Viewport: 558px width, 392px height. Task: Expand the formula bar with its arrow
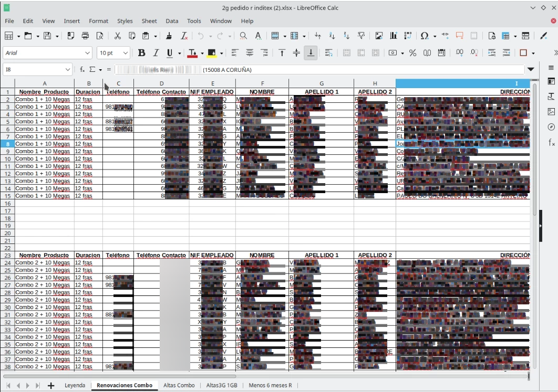(531, 69)
